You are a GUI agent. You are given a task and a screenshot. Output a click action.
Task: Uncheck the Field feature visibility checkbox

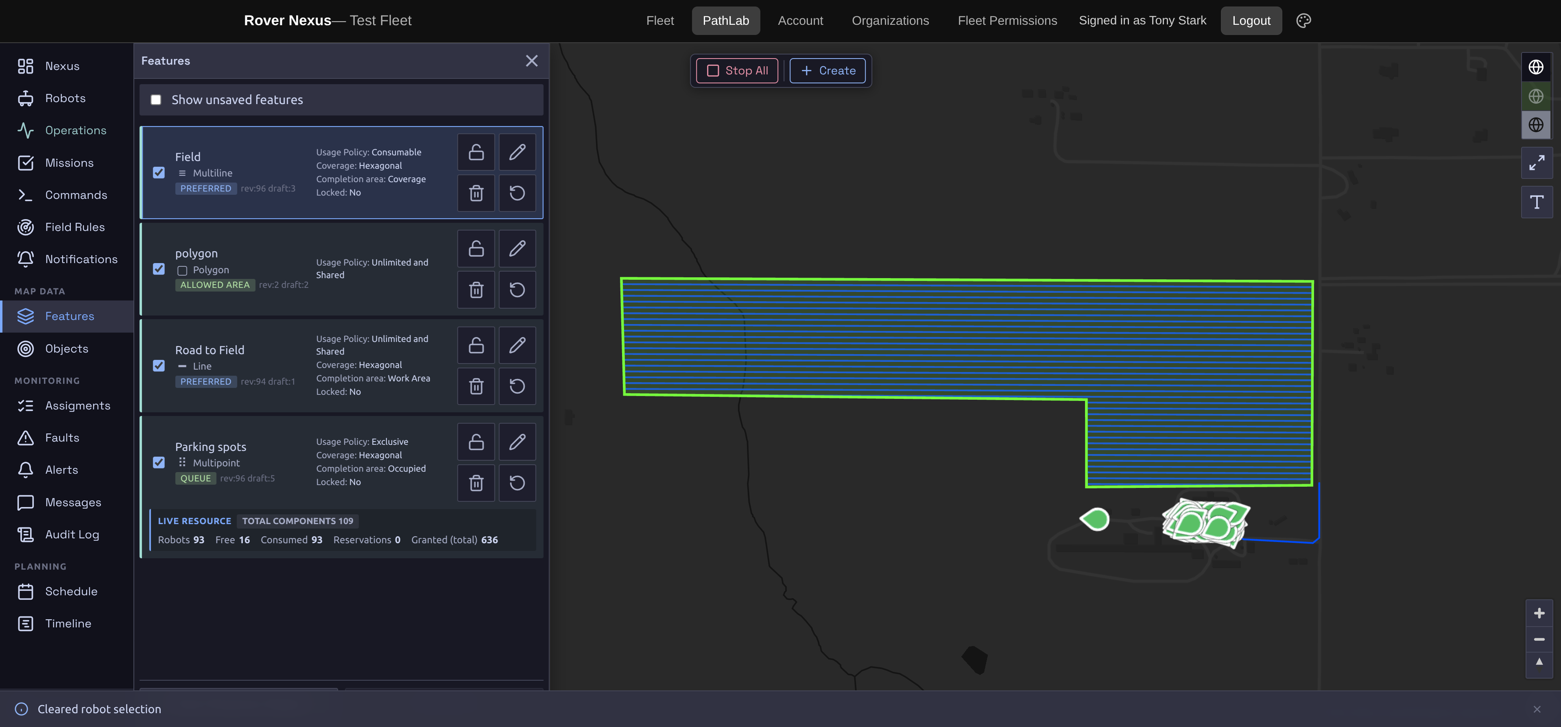(159, 173)
